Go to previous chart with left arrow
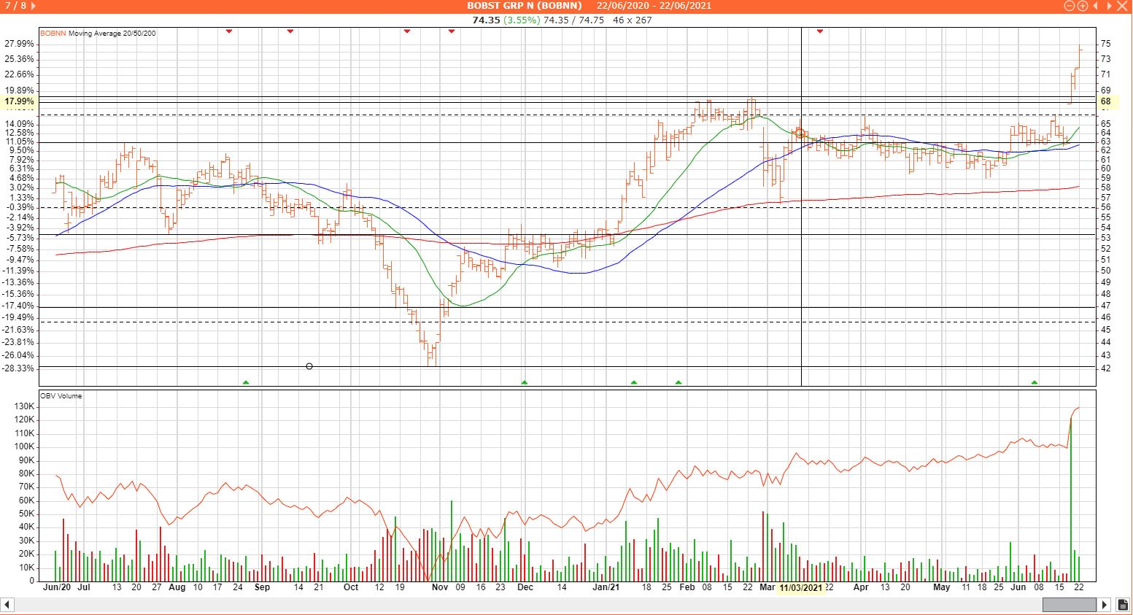 pos(1095,6)
